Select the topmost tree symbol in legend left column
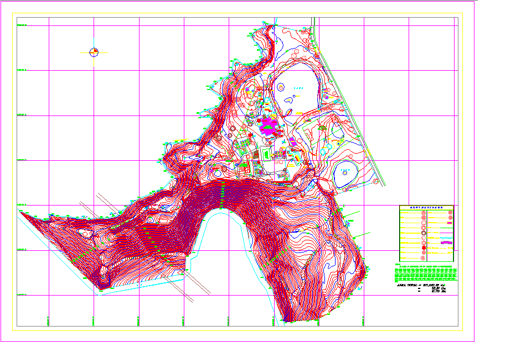This screenshot has width=521, height=342. click(x=424, y=213)
